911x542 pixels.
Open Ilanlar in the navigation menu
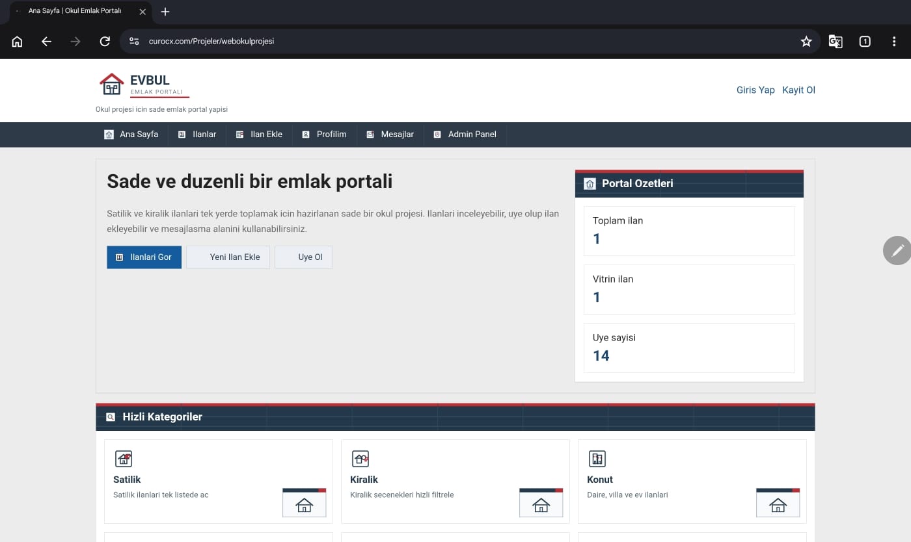[x=197, y=135]
